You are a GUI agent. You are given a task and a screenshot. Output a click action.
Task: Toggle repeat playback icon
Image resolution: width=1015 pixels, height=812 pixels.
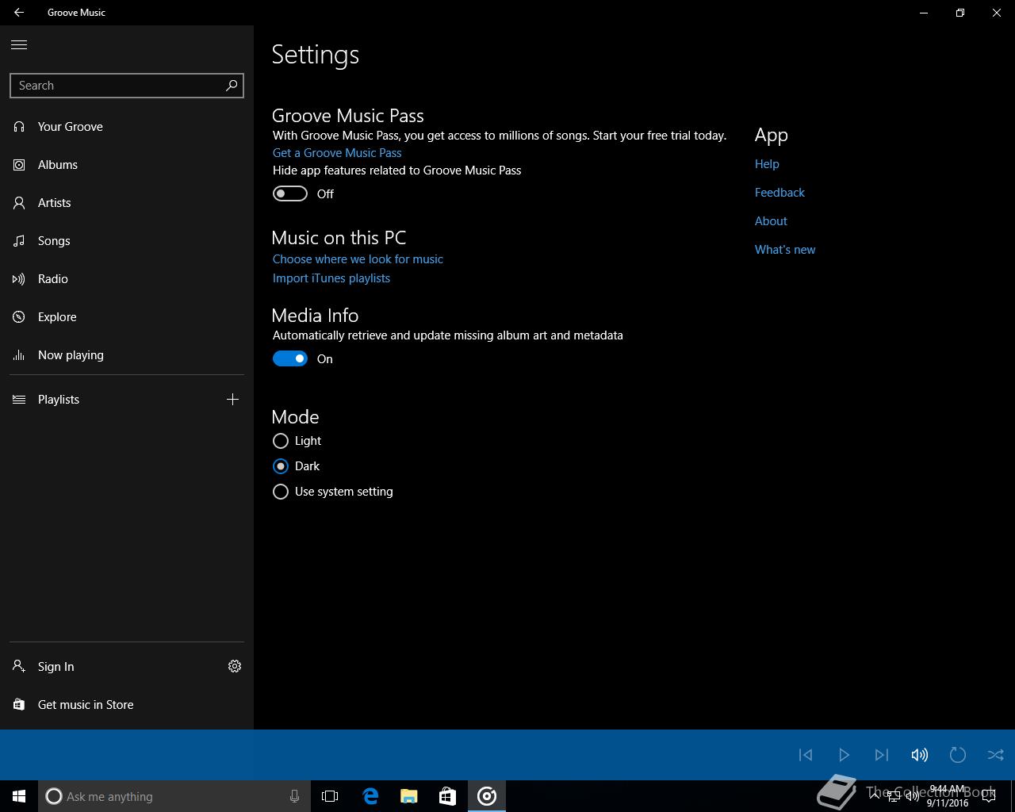tap(958, 755)
